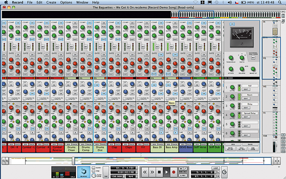Open the Edit menu
The image size is (286, 179).
point(39,2)
